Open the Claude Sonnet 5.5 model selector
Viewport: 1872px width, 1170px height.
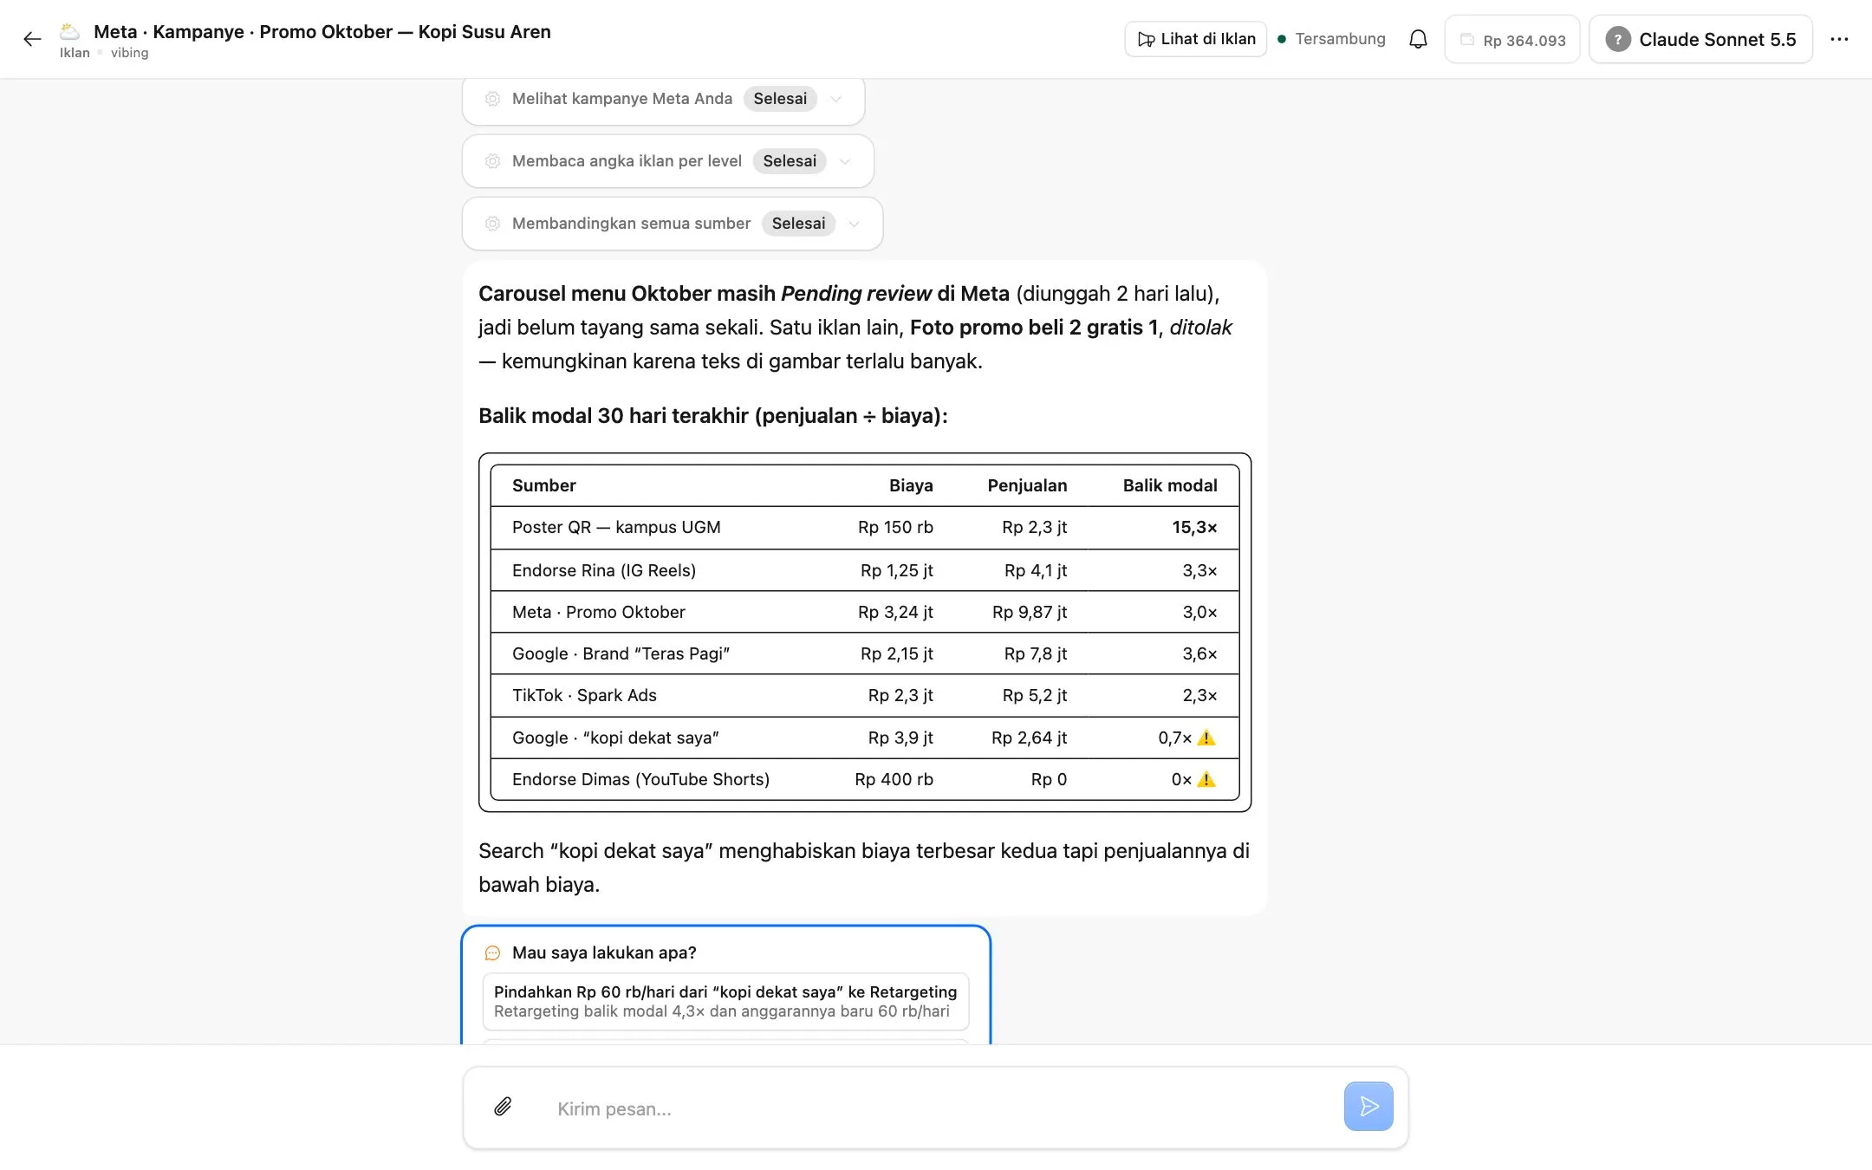1700,39
